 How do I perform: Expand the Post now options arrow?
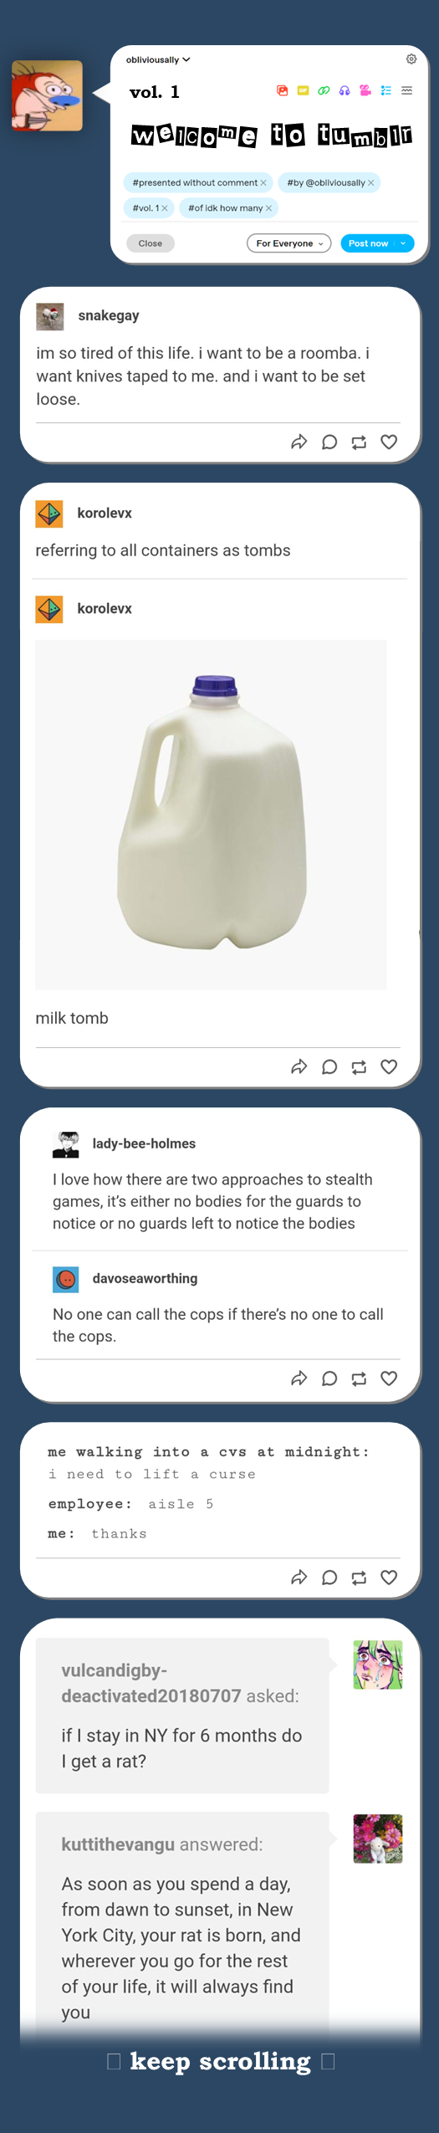(x=404, y=243)
